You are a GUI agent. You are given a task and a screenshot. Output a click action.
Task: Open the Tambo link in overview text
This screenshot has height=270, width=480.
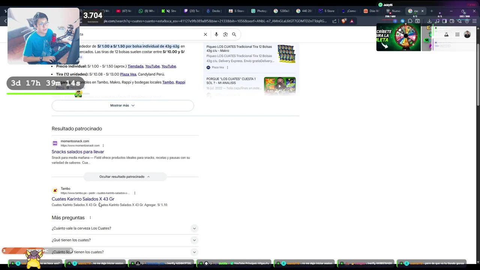[x=168, y=82]
